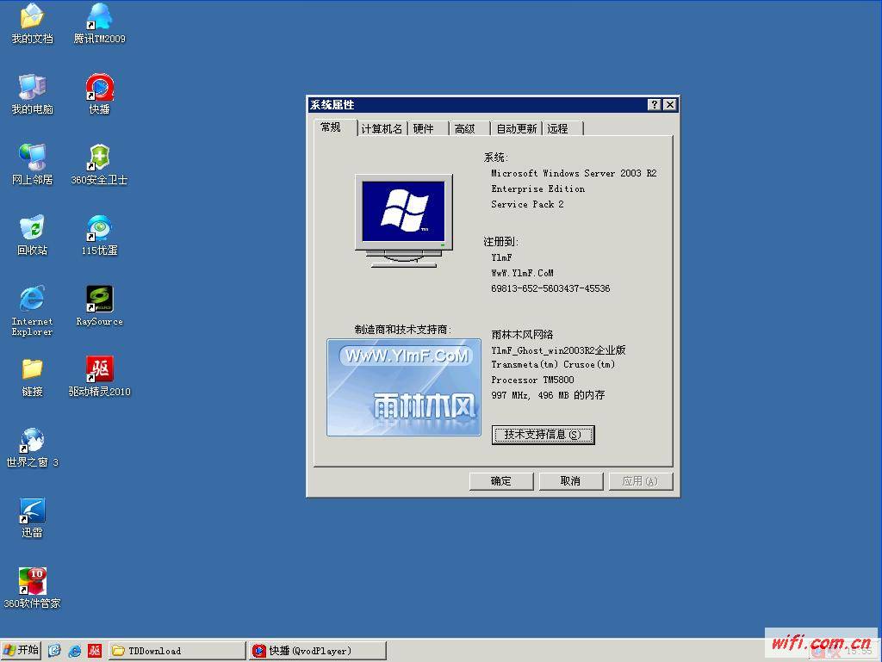Open the 世界之窗 3 browser shortcut
The image size is (882, 662).
point(32,448)
